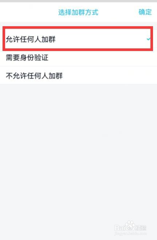The width and height of the screenshot is (157, 240).
Task: Confirm the selection with 确定
Action: [x=145, y=12]
